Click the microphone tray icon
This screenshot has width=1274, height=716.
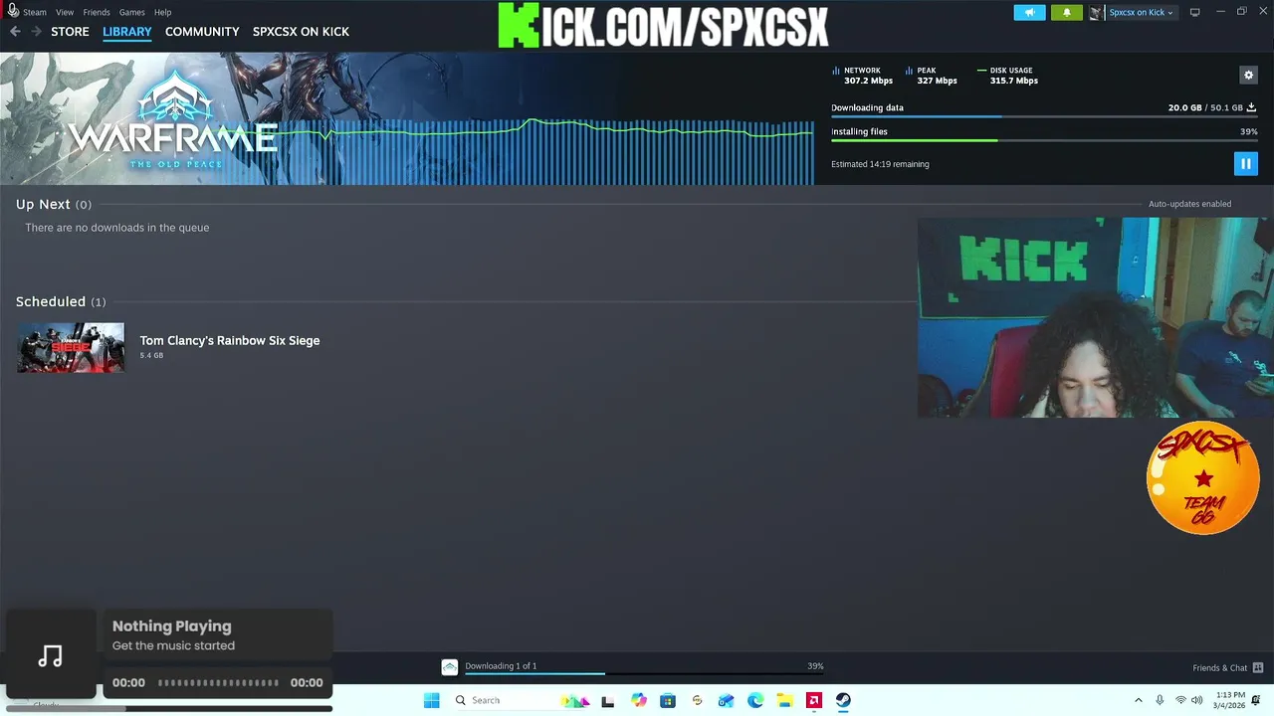(1160, 700)
